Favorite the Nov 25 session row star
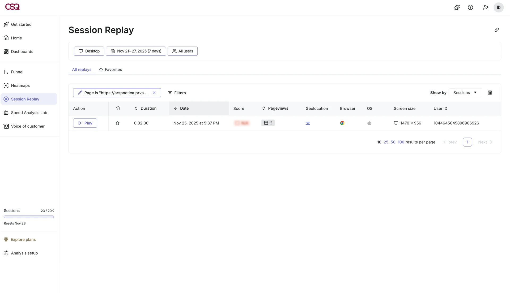The height and width of the screenshot is (293, 510). pos(118,123)
